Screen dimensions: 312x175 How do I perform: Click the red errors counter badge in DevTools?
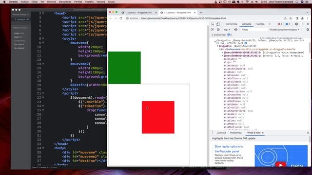click(280, 24)
